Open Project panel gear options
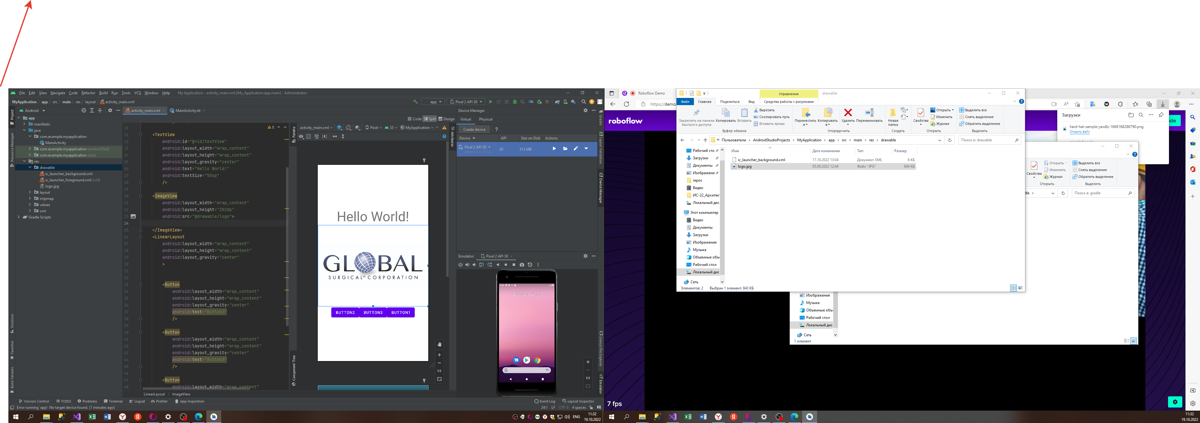Viewport: 1200px width, 423px height. 110,111
